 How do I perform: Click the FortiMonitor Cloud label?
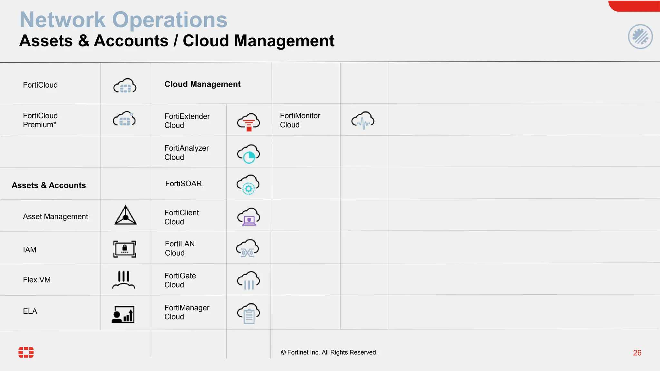(x=300, y=120)
